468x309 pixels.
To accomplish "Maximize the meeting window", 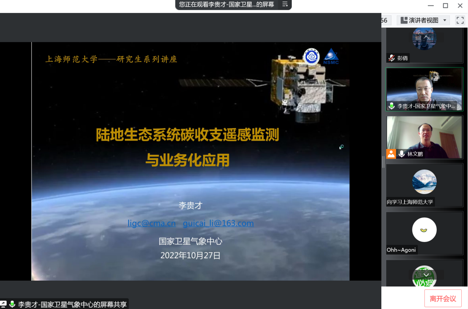I will (445, 6).
